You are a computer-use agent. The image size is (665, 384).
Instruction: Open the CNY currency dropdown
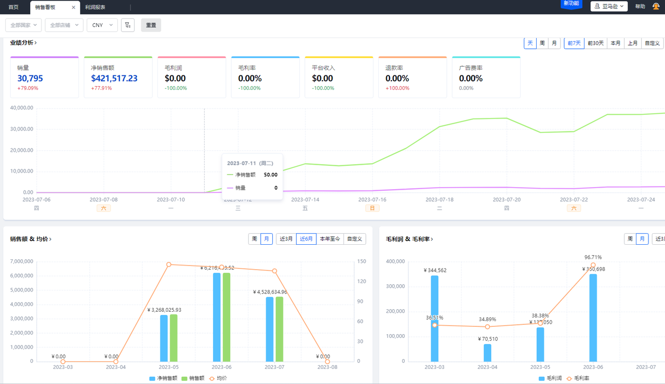(102, 25)
